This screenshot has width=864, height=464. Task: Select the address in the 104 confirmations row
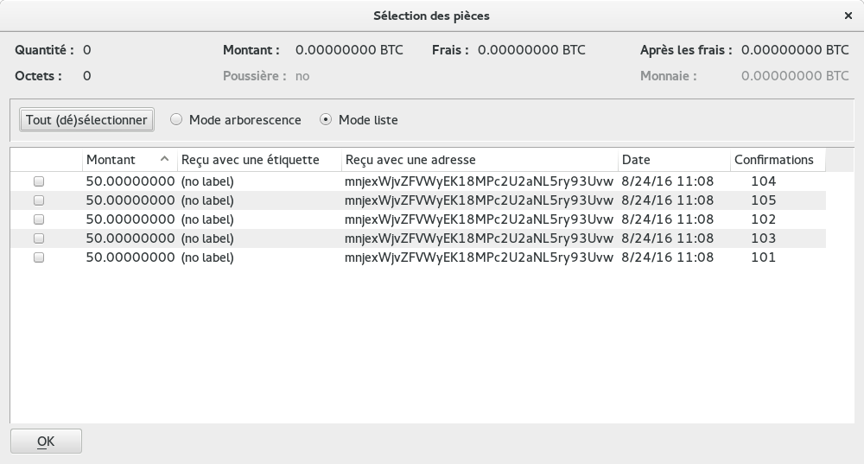479,181
